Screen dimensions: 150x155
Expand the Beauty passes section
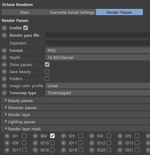(76, 101)
